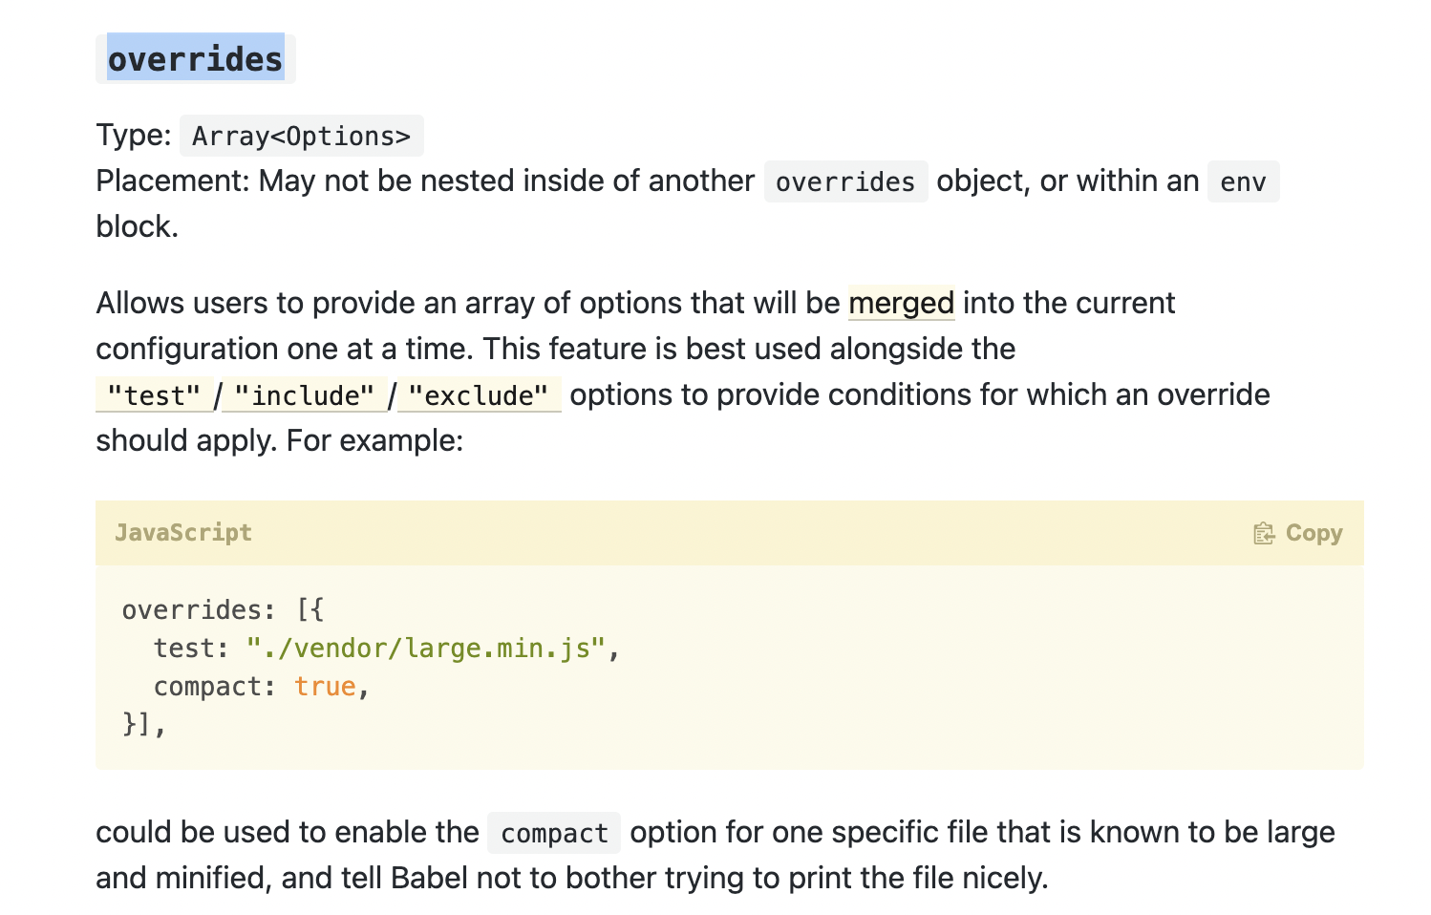Open the "include" option link
Viewport: 1431px width, 915px height.
tap(304, 395)
